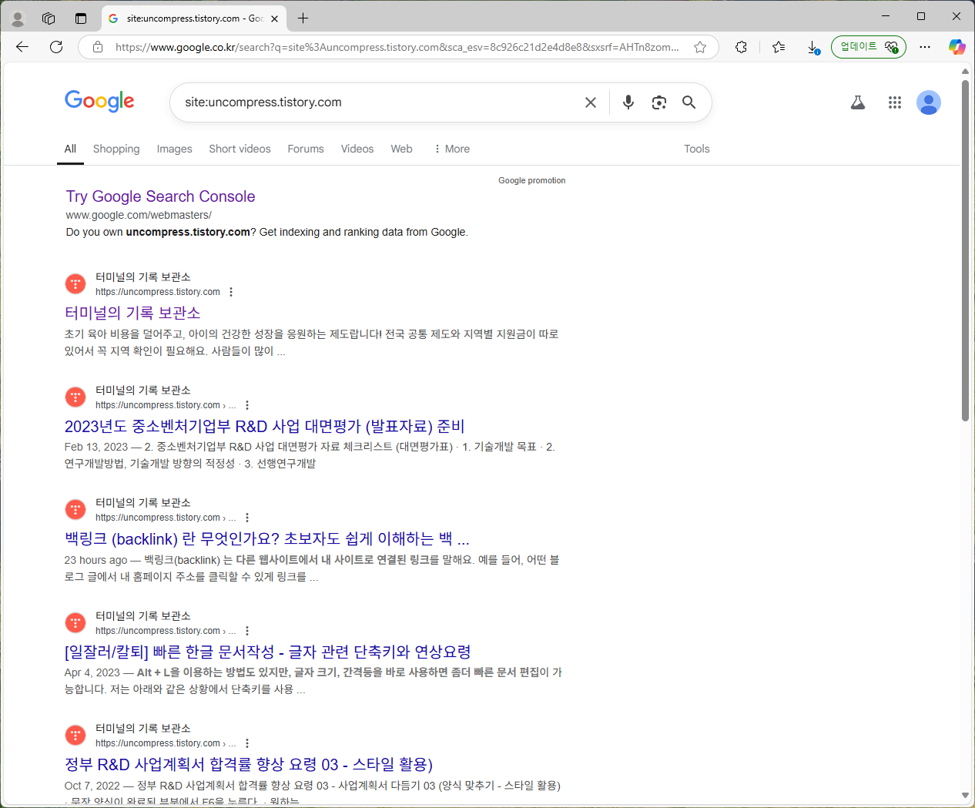Image resolution: width=975 pixels, height=808 pixels.
Task: Expand the More search filters menu
Action: pos(452,149)
